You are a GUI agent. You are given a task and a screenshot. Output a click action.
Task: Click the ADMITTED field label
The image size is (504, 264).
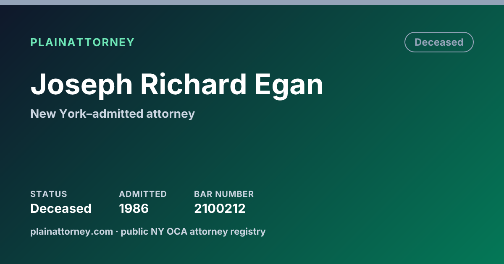[143, 194]
